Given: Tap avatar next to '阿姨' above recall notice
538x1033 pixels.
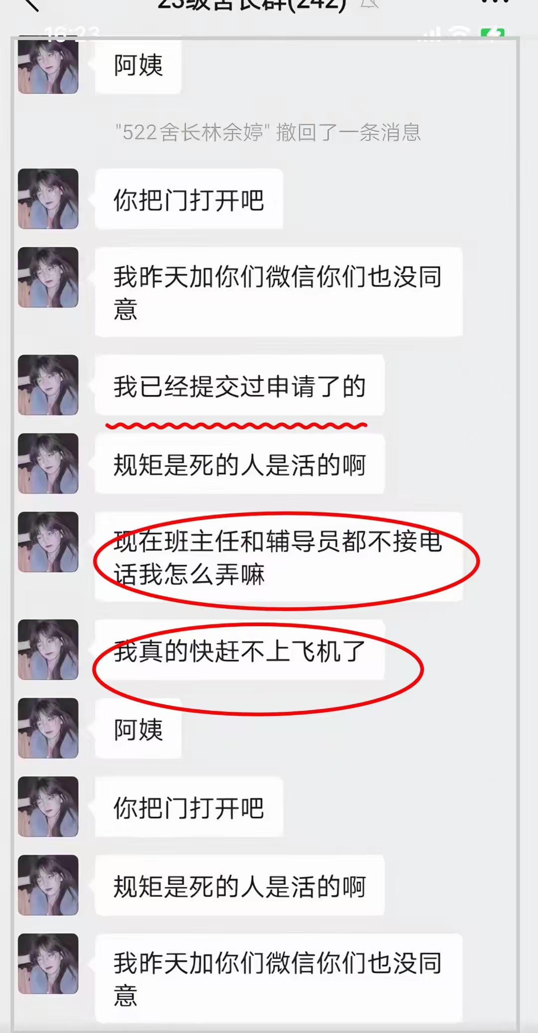Looking at the screenshot, I should click(x=48, y=67).
